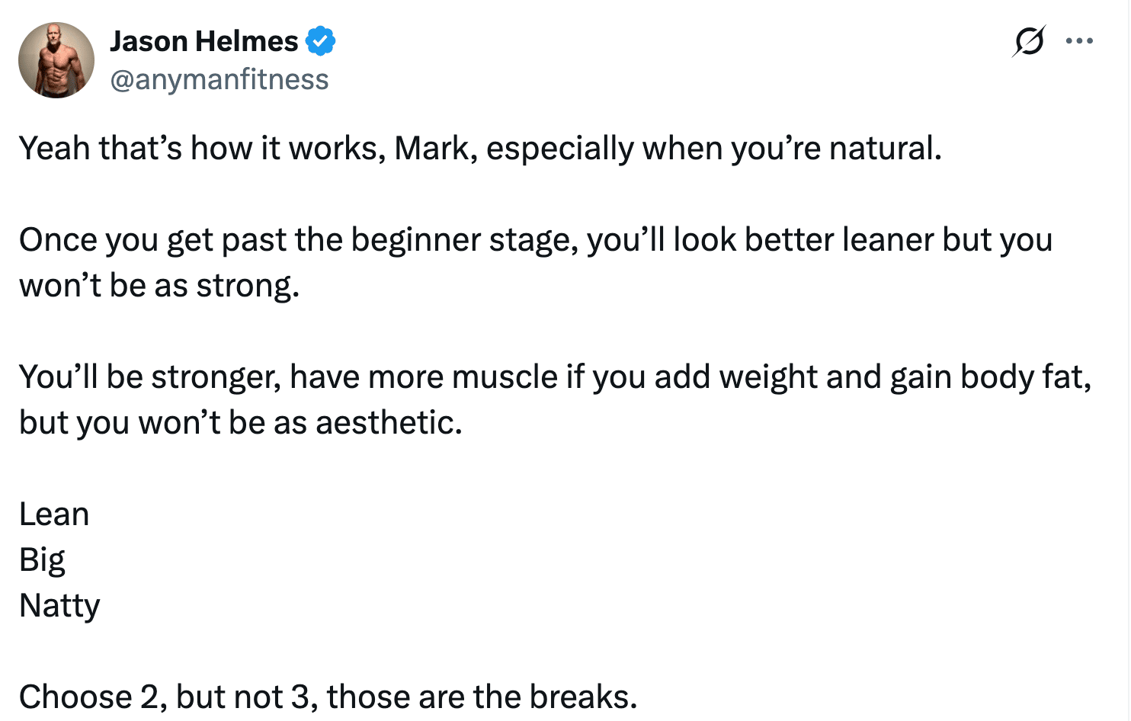Image resolution: width=1131 pixels, height=721 pixels.
Task: Click the word "Lean" in the list
Action: coord(54,514)
